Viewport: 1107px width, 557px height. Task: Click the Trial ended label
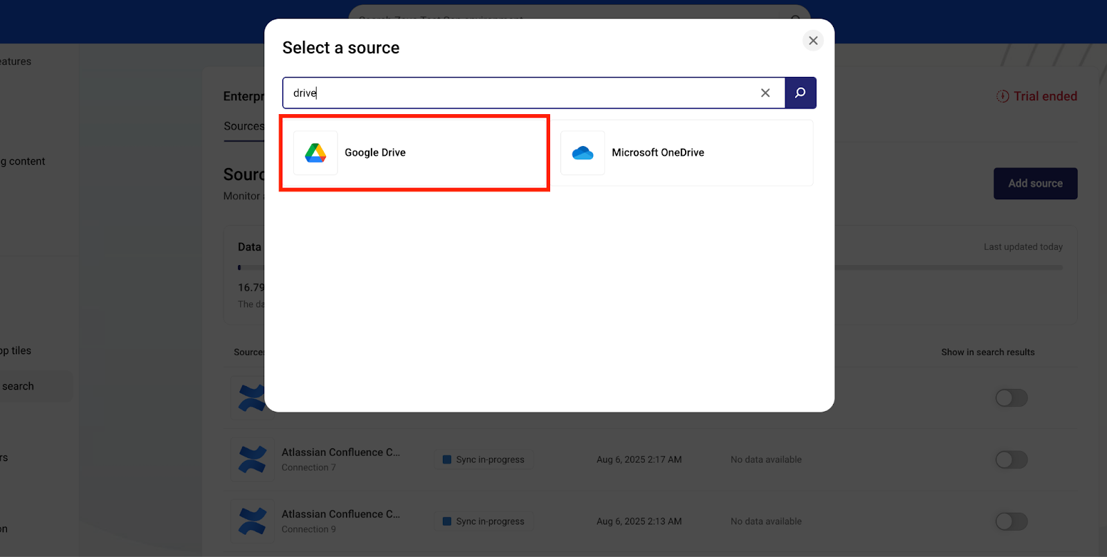[1045, 96]
